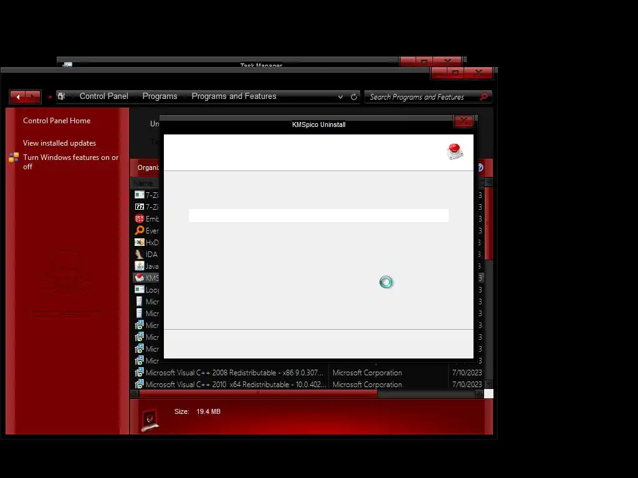638x478 pixels.
Task: Click the magnifier icon in search box
Action: point(483,96)
